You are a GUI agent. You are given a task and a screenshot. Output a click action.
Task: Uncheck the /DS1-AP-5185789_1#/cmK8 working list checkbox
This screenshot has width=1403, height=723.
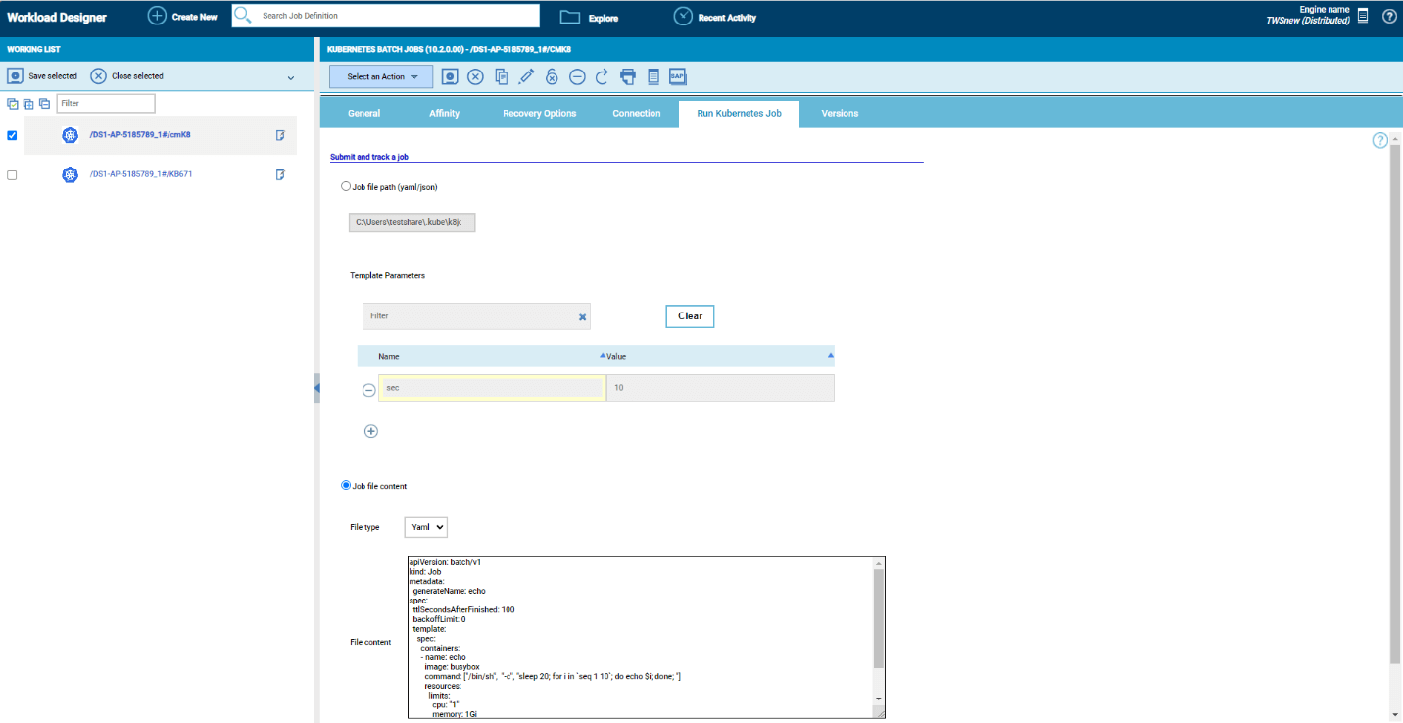(12, 135)
